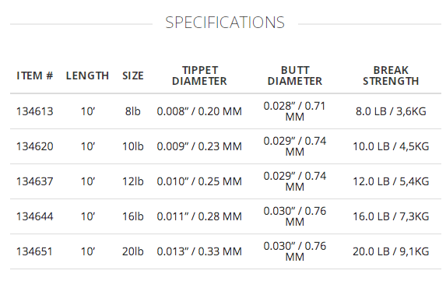Click item number 134651
The width and height of the screenshot is (446, 281).
pyautogui.click(x=34, y=251)
